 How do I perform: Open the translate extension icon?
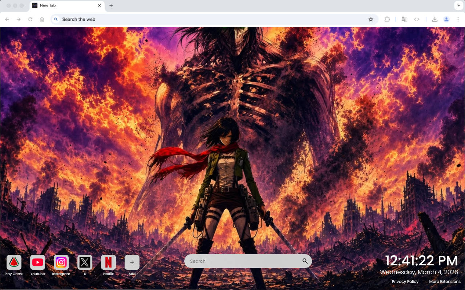point(404,19)
